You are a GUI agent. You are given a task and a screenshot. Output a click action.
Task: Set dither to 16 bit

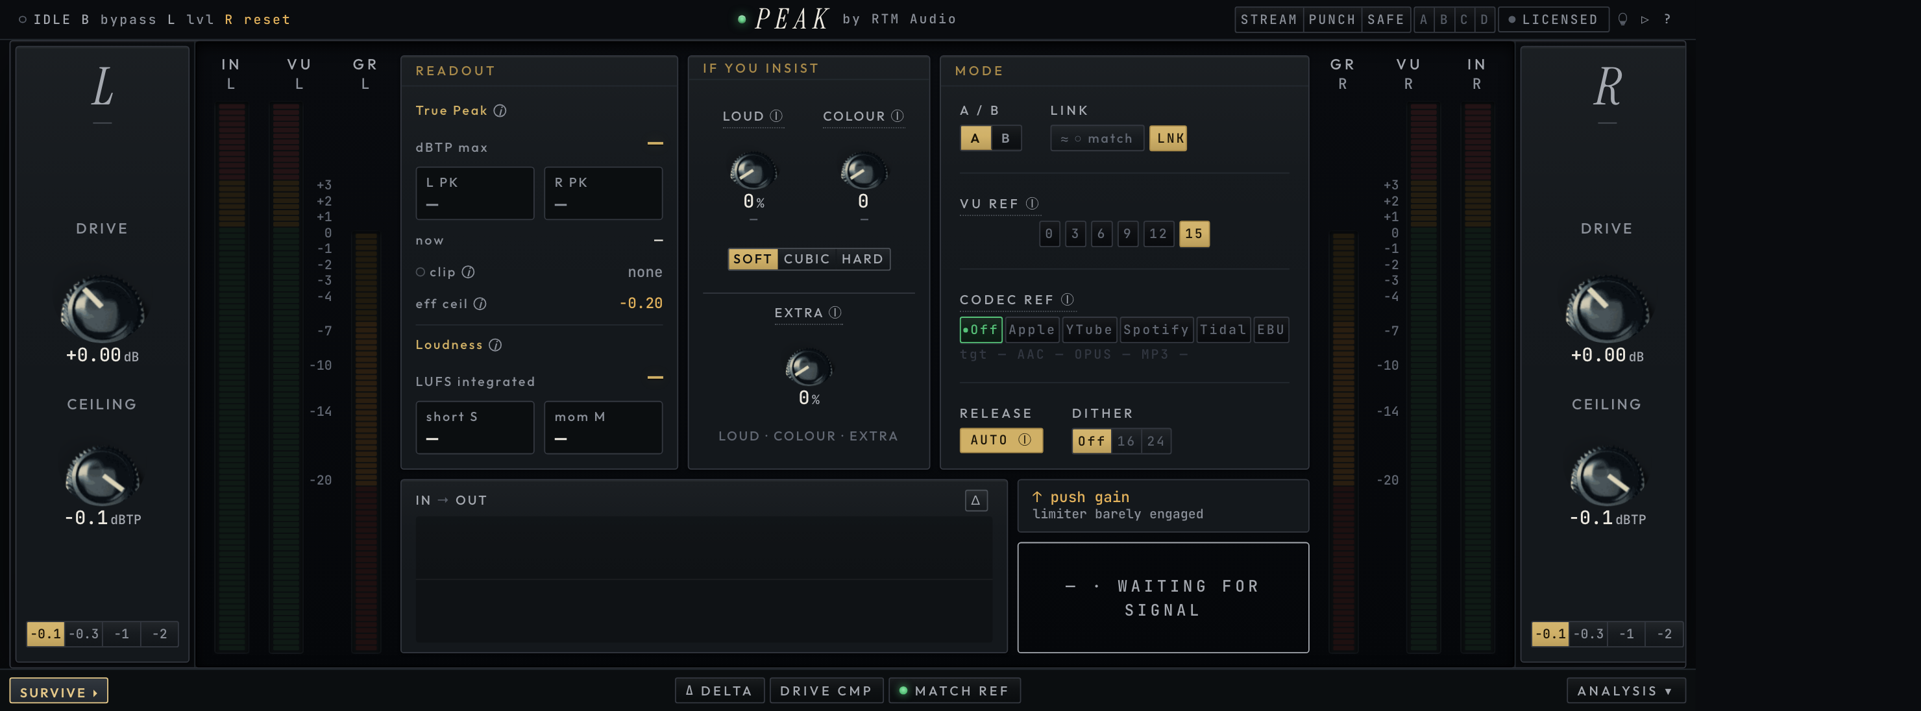click(x=1125, y=440)
